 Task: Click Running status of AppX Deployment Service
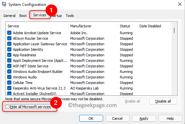[x=126, y=61]
